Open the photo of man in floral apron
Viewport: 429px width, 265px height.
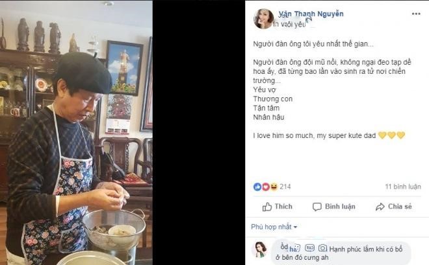[x=76, y=132]
